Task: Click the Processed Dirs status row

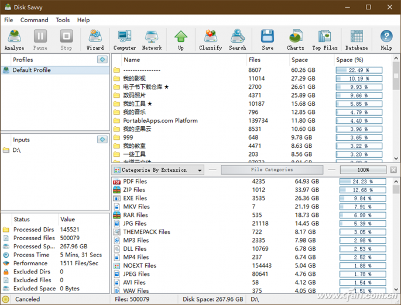Action: coord(55,230)
